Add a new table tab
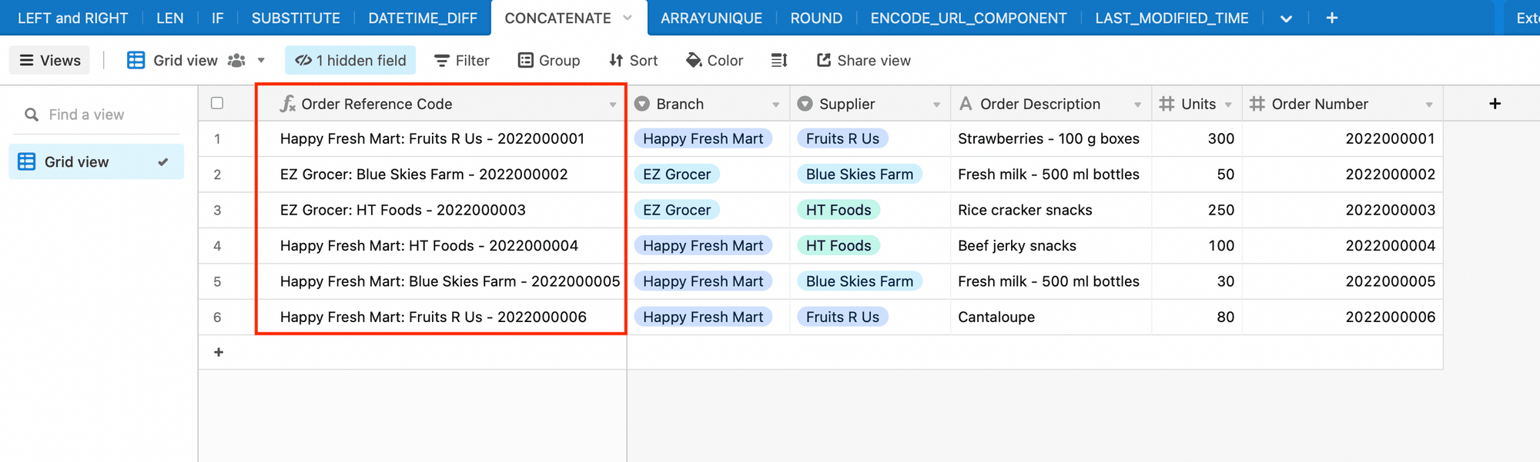This screenshot has height=462, width=1540. coord(1332,18)
